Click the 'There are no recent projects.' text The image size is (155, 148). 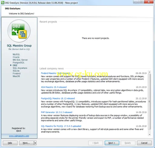tap(96, 38)
